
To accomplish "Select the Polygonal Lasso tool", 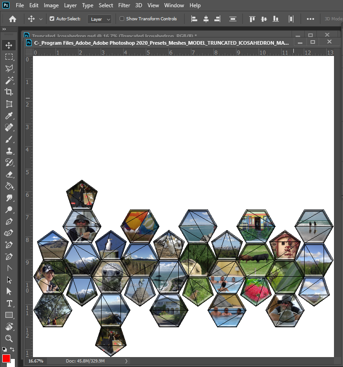I will [9, 69].
